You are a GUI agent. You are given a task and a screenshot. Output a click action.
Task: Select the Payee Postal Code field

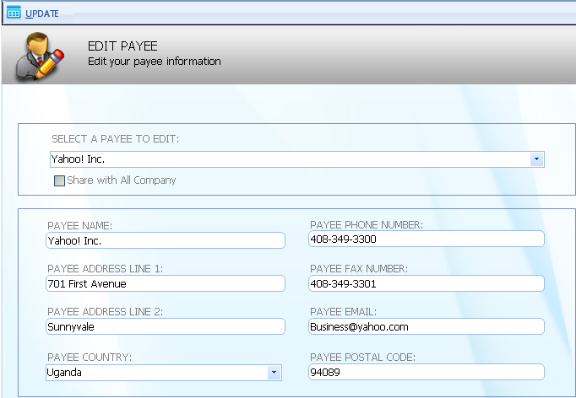(x=426, y=373)
